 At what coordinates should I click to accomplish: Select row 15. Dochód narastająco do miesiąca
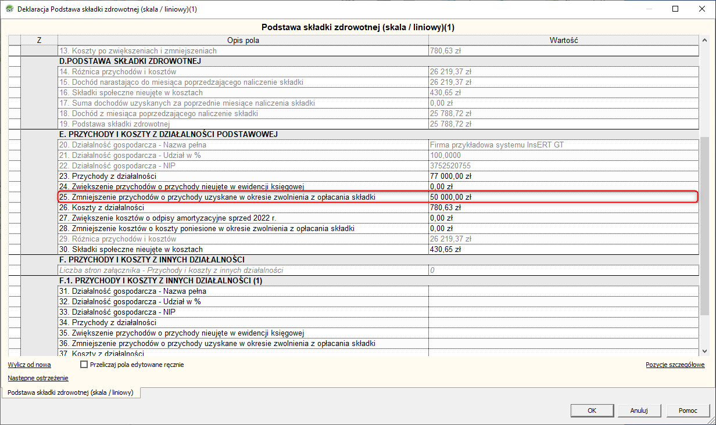[x=243, y=82]
